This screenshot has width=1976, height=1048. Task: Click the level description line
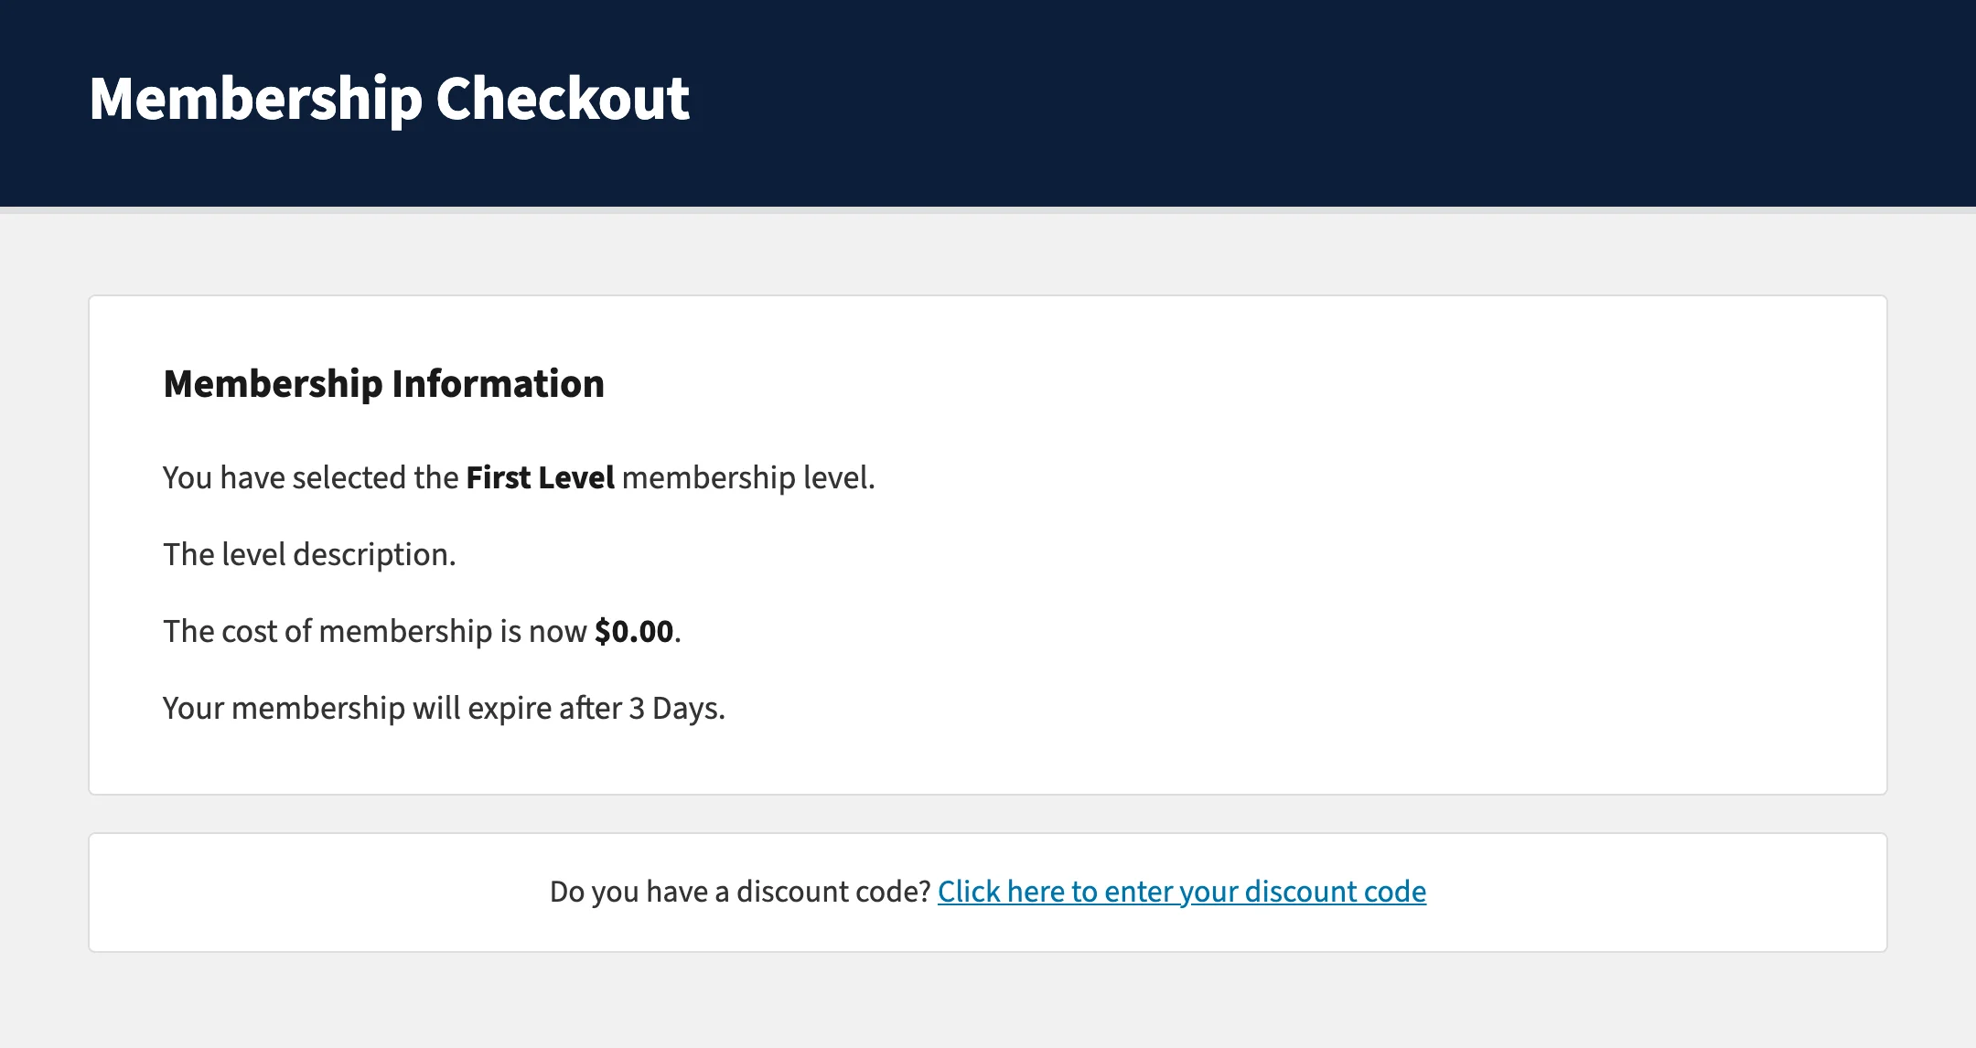[309, 553]
